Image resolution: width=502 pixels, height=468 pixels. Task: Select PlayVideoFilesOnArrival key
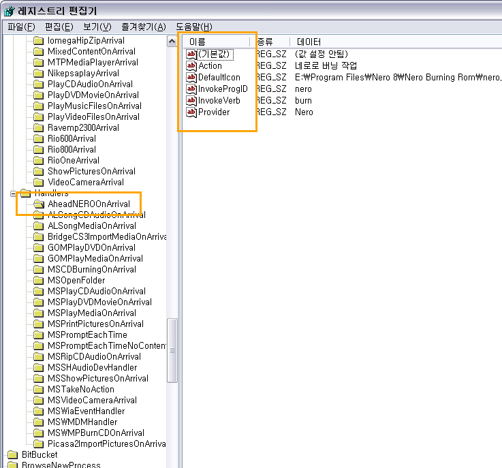(93, 117)
